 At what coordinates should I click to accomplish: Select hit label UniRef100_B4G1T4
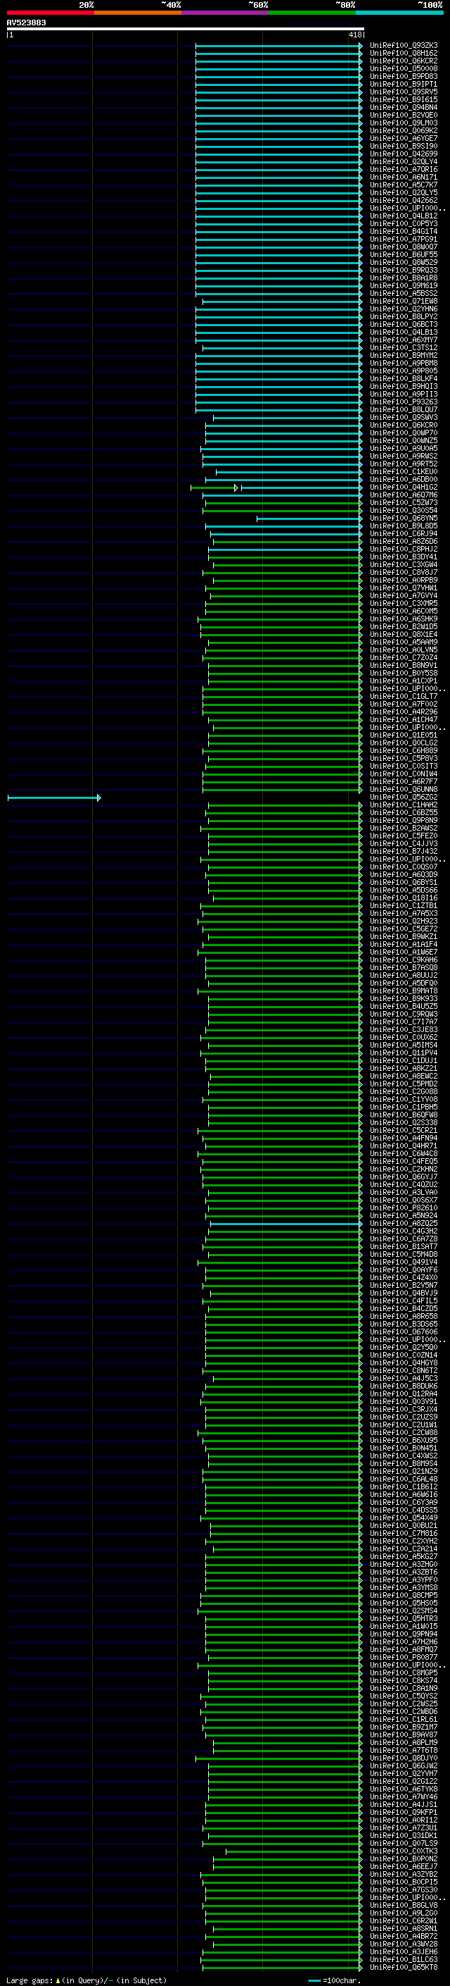tap(404, 231)
